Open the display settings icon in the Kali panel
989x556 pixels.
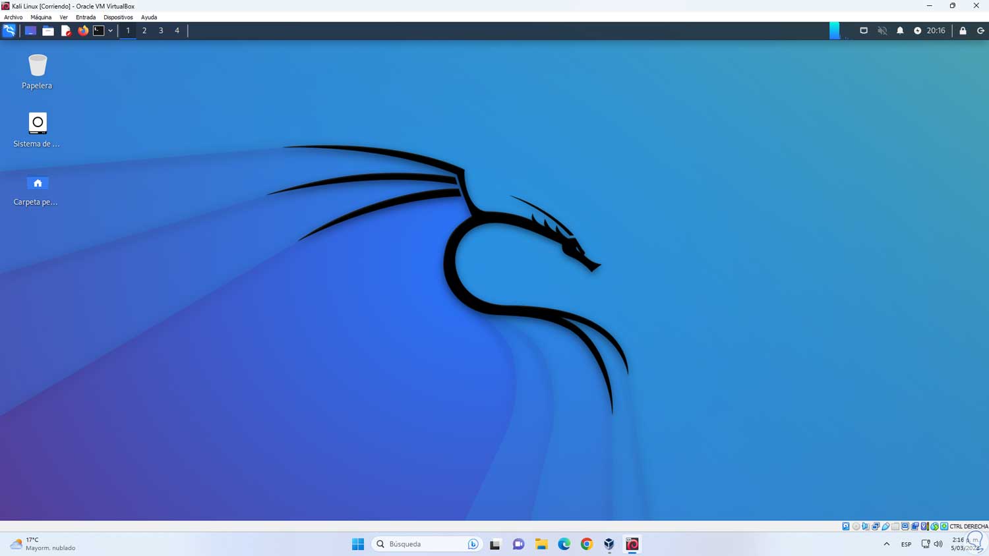[864, 30]
